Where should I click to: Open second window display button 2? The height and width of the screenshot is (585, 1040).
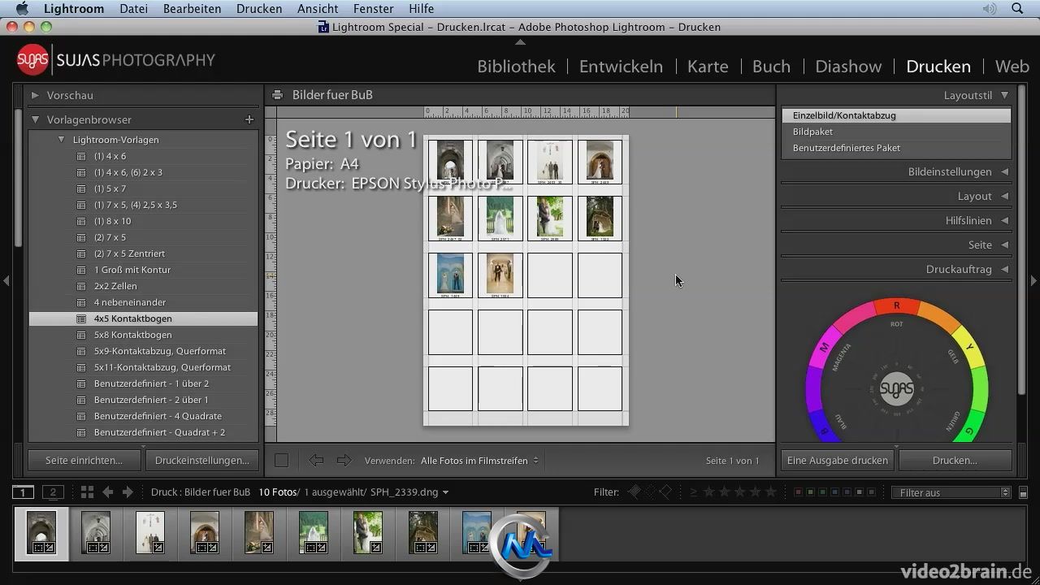click(x=53, y=492)
